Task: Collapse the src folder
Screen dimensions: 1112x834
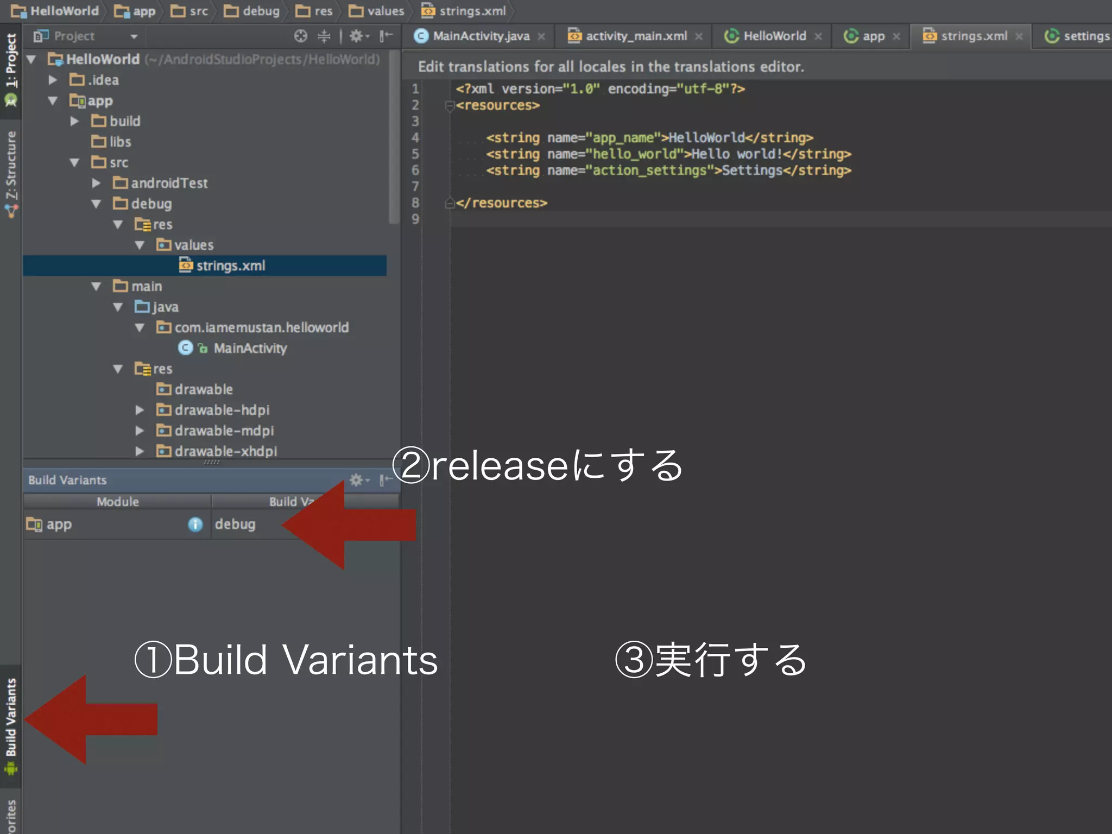Action: pos(74,162)
